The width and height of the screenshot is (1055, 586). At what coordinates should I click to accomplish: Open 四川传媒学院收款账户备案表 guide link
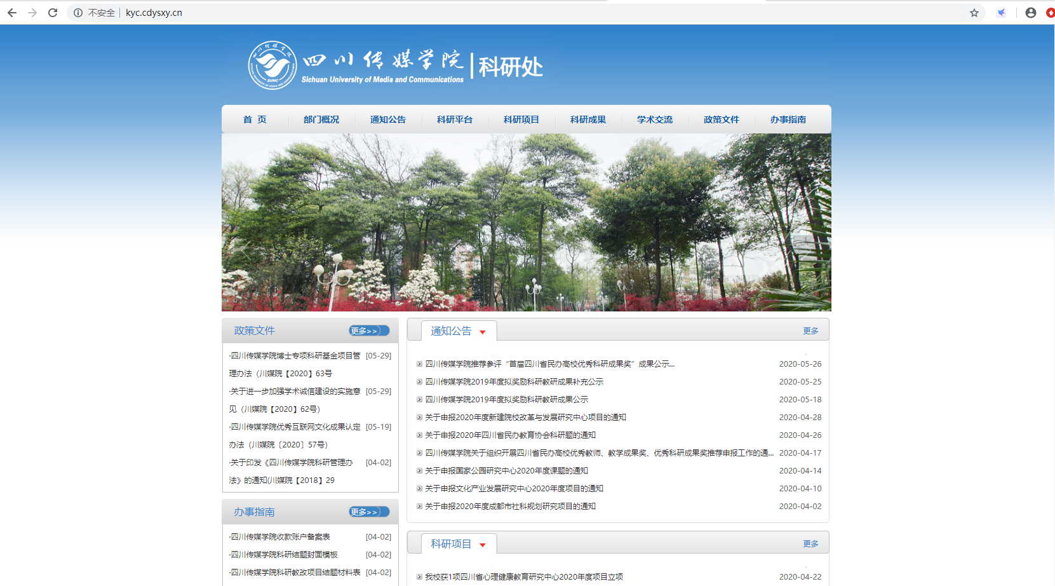pos(280,537)
